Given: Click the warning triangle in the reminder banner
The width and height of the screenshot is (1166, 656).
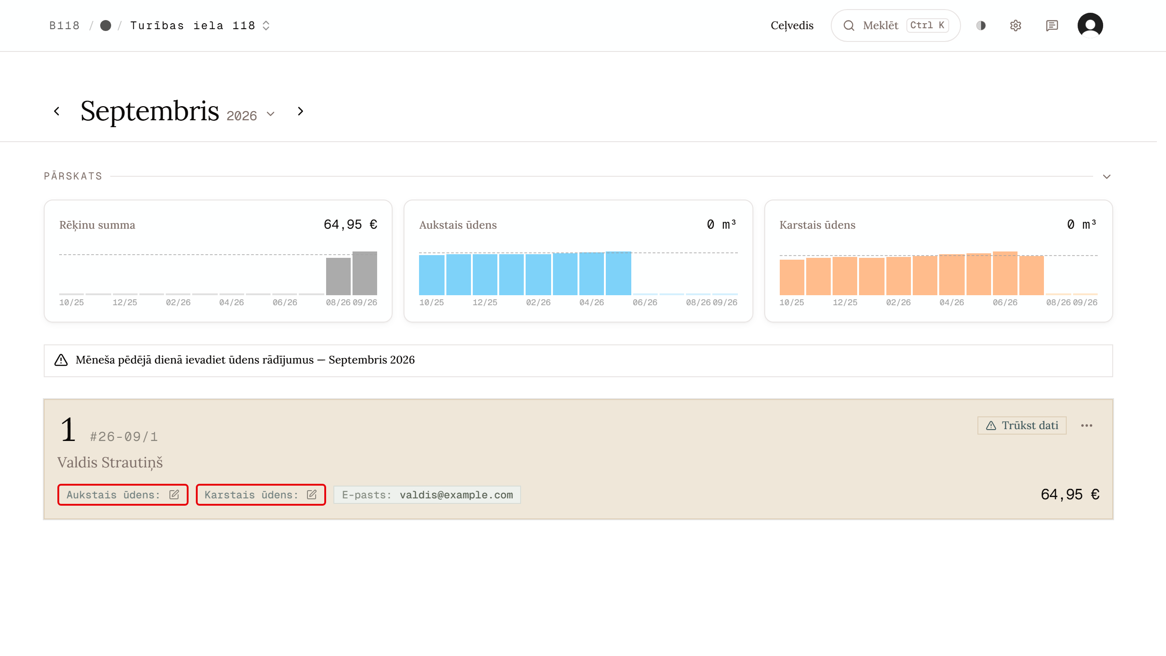Looking at the screenshot, I should click(x=61, y=360).
